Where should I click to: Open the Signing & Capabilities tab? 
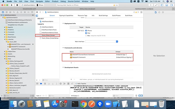coord(66,16)
